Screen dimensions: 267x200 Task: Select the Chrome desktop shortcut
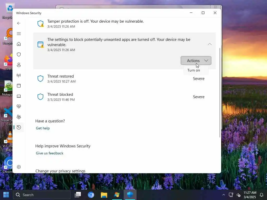(x=8, y=165)
